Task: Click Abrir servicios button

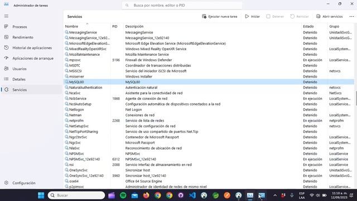Action: [330, 16]
